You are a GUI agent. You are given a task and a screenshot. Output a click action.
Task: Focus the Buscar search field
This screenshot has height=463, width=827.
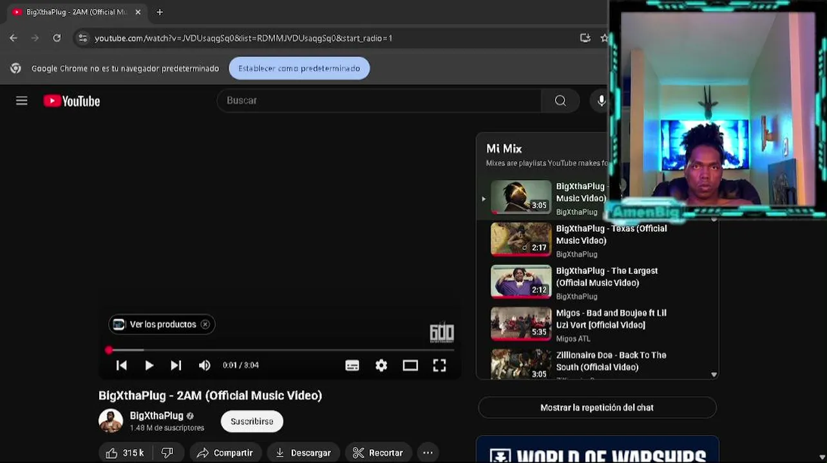pos(380,100)
